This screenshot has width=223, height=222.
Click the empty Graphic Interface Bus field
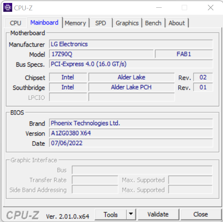click(x=142, y=170)
